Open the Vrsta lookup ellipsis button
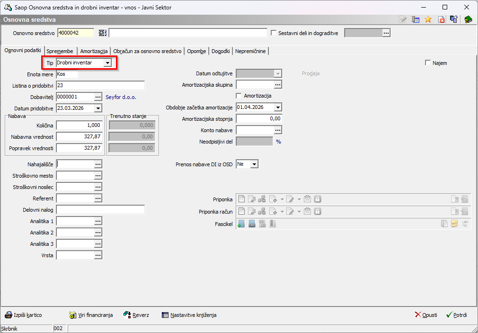 pos(98,255)
